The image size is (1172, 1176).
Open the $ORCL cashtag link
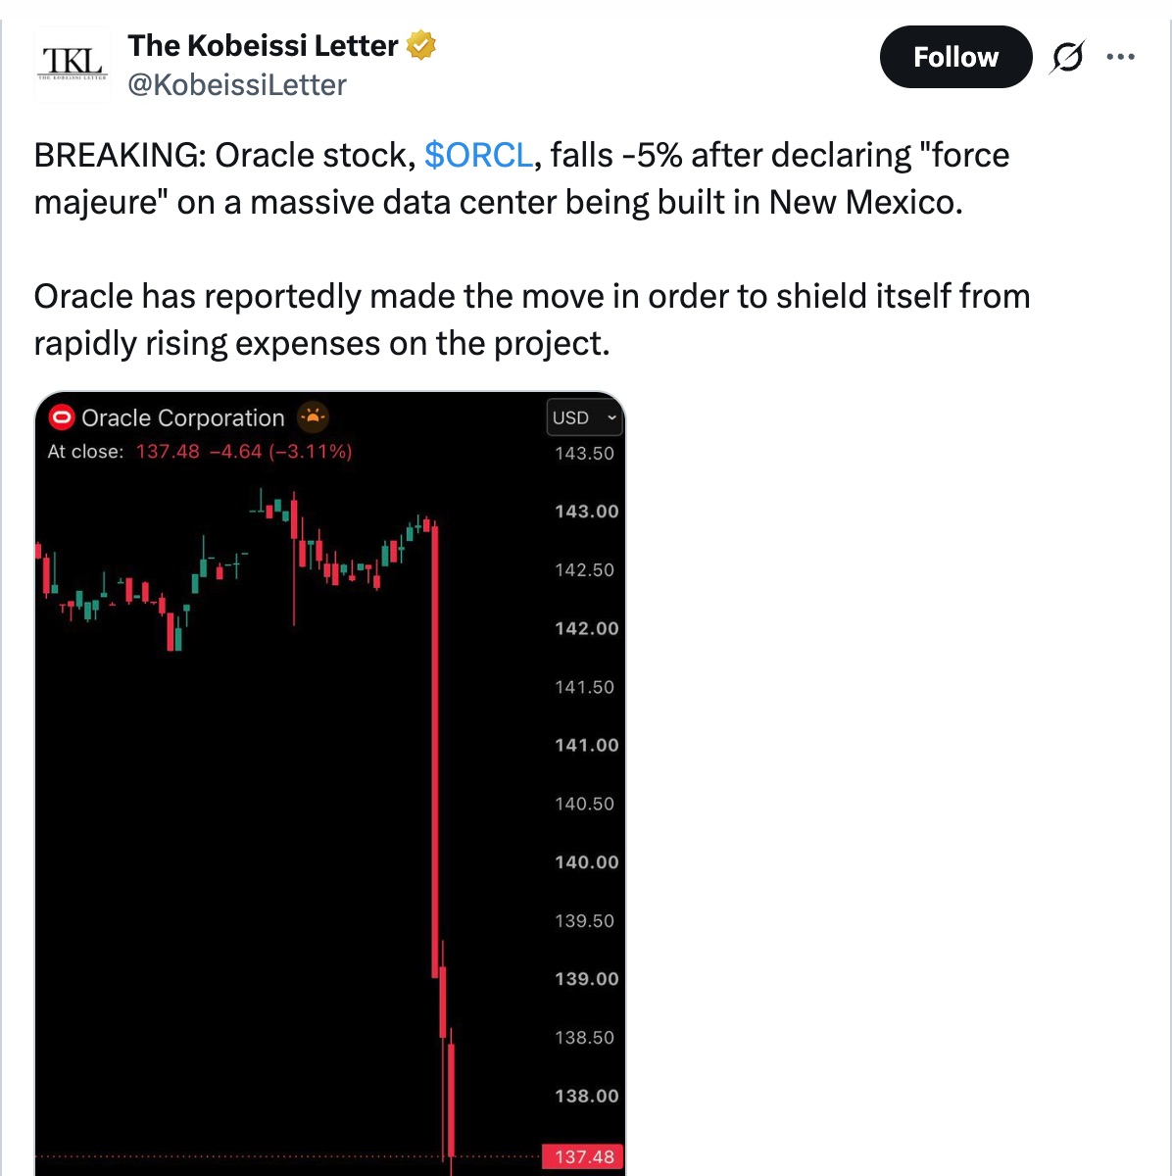pyautogui.click(x=479, y=155)
